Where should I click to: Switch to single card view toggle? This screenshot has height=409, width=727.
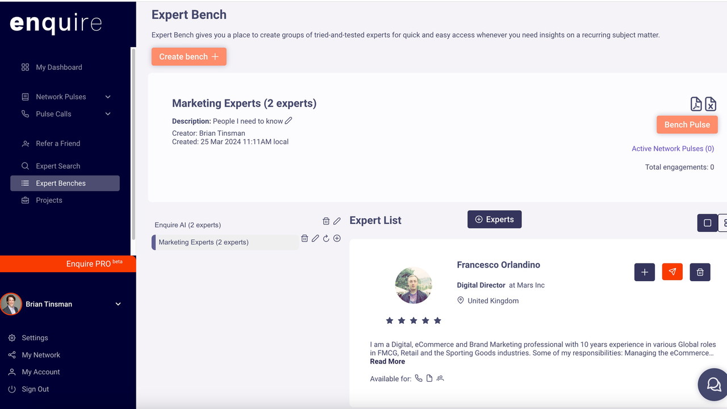(x=707, y=223)
